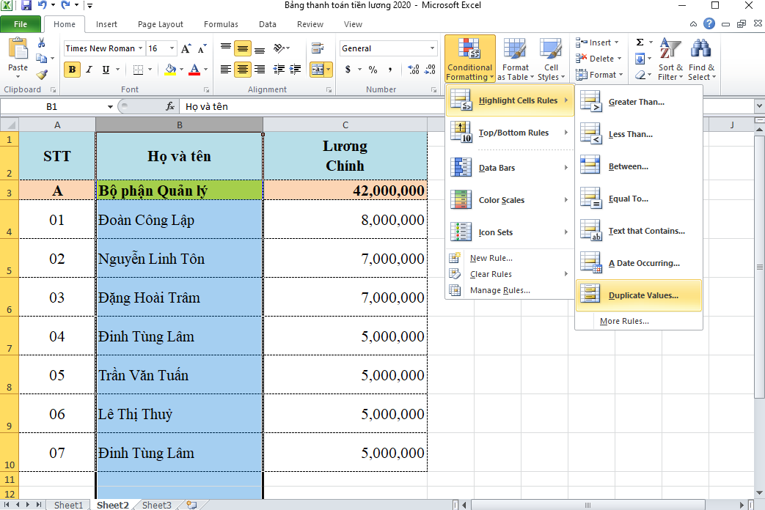Toggle italic formatting on selected cell
Screen dimensions: 765x510
pyautogui.click(x=89, y=69)
